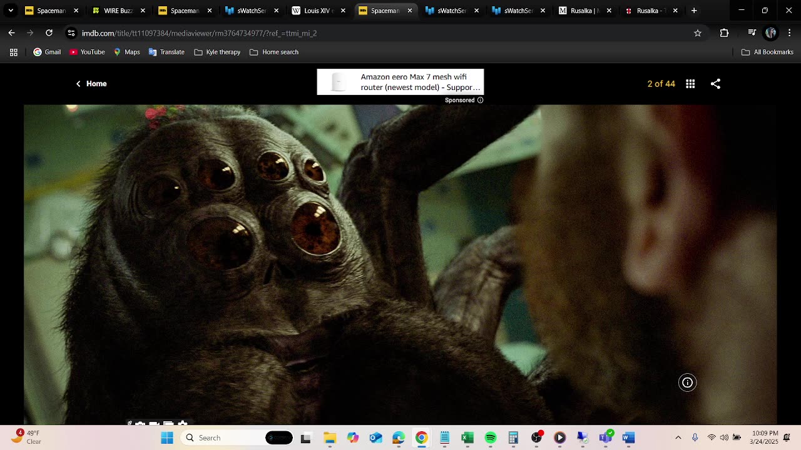The height and width of the screenshot is (450, 801).
Task: Open the tab search dropdown arrow
Action: 11,11
